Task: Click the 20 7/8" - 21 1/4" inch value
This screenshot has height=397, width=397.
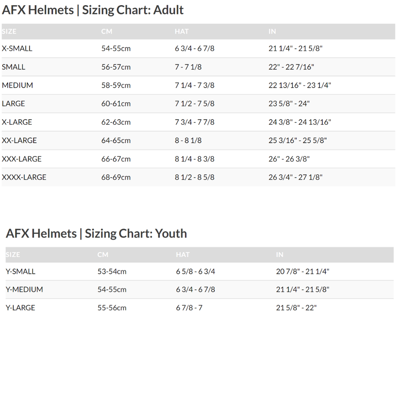Action: click(303, 272)
